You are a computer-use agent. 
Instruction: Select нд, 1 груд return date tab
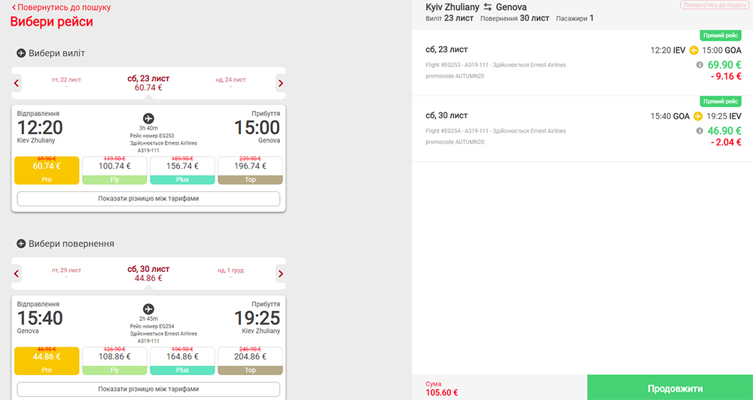tap(230, 273)
